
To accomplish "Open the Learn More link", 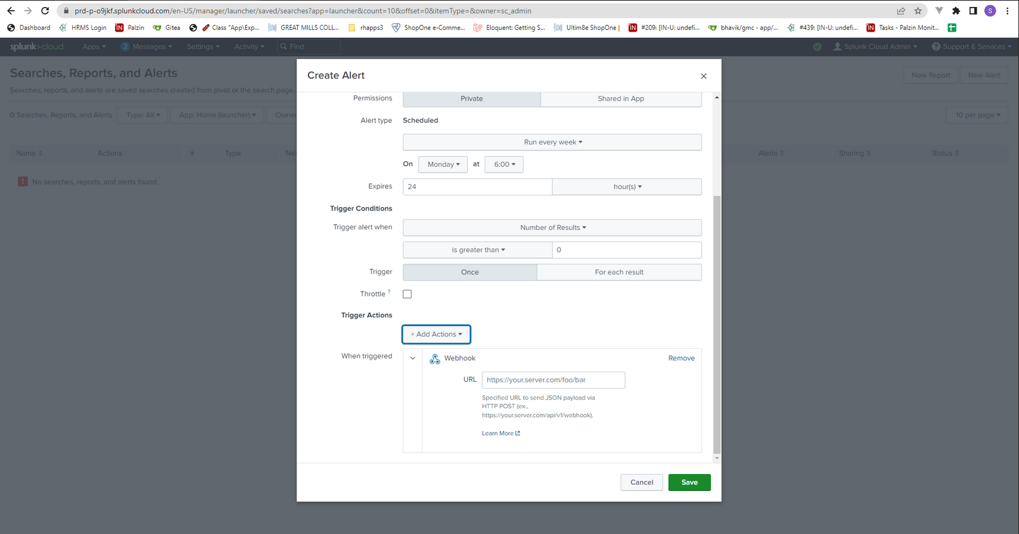I will (501, 434).
